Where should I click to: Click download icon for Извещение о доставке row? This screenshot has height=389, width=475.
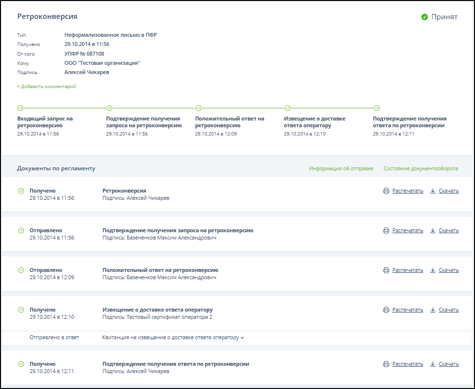[433, 310]
